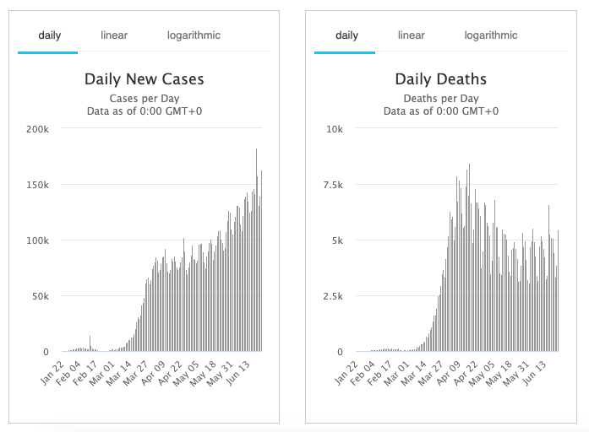This screenshot has height=432, width=589.
Task: Switch Daily New Cases chart to linear tab
Action: [114, 35]
